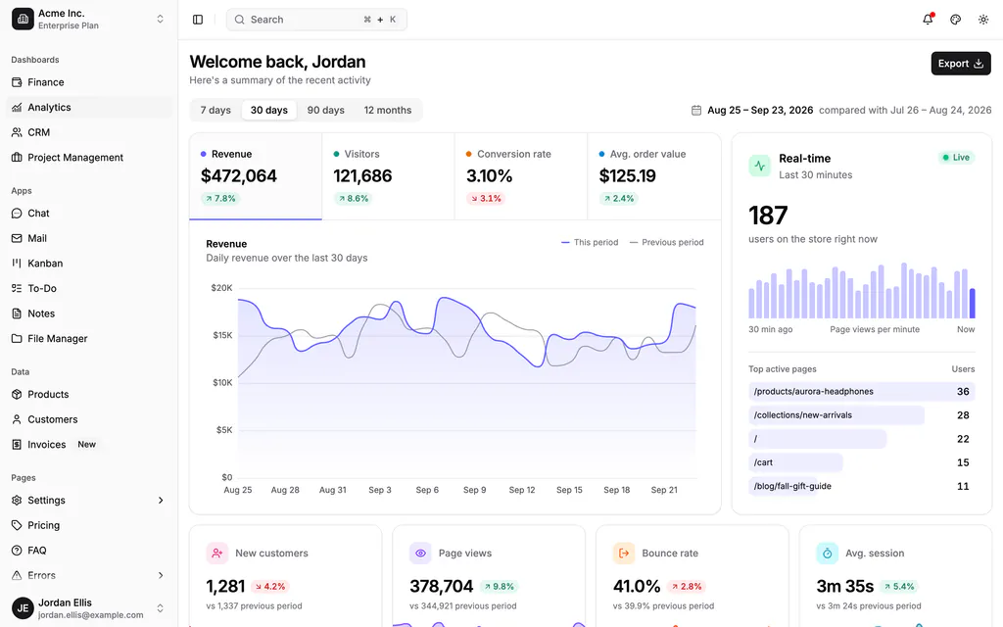This screenshot has height=627, width=1003.
Task: Click the 187 live users count
Action: click(768, 216)
